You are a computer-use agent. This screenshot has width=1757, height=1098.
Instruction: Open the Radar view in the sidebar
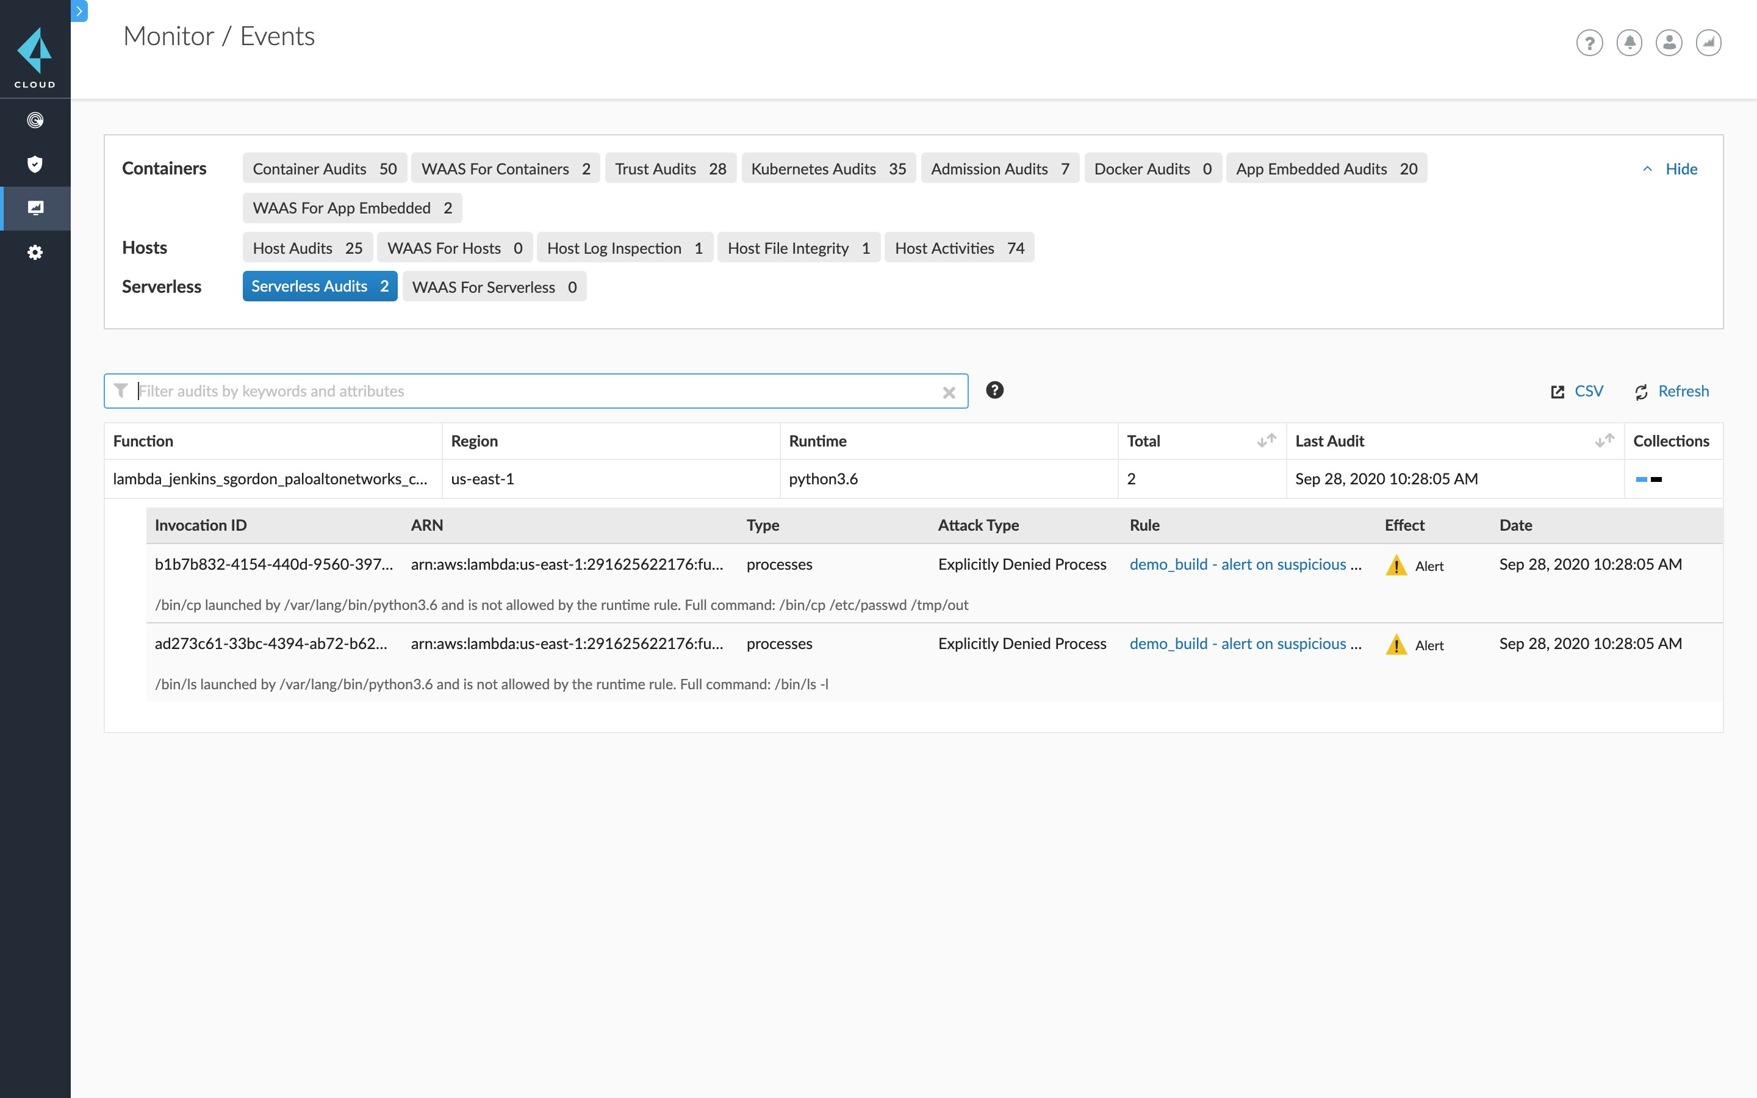coord(35,121)
